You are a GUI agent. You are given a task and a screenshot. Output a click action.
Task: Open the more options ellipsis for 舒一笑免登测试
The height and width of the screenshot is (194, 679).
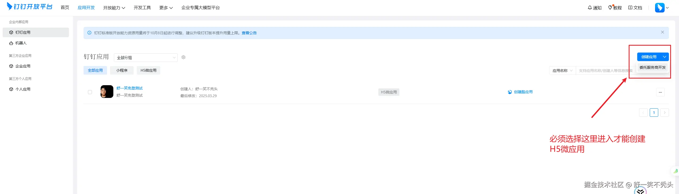click(x=660, y=92)
